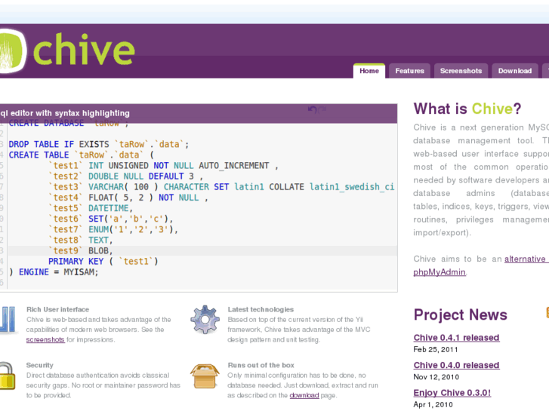Click the DROP TABLE IF EXISTS code line

(x=99, y=145)
